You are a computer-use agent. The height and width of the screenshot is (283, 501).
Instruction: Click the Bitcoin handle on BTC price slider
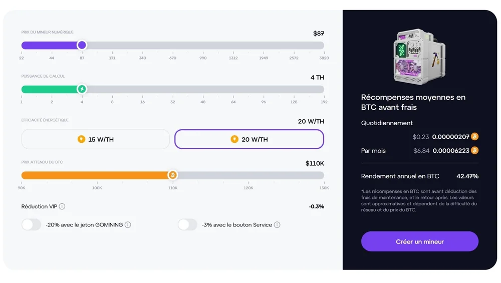(x=172, y=175)
